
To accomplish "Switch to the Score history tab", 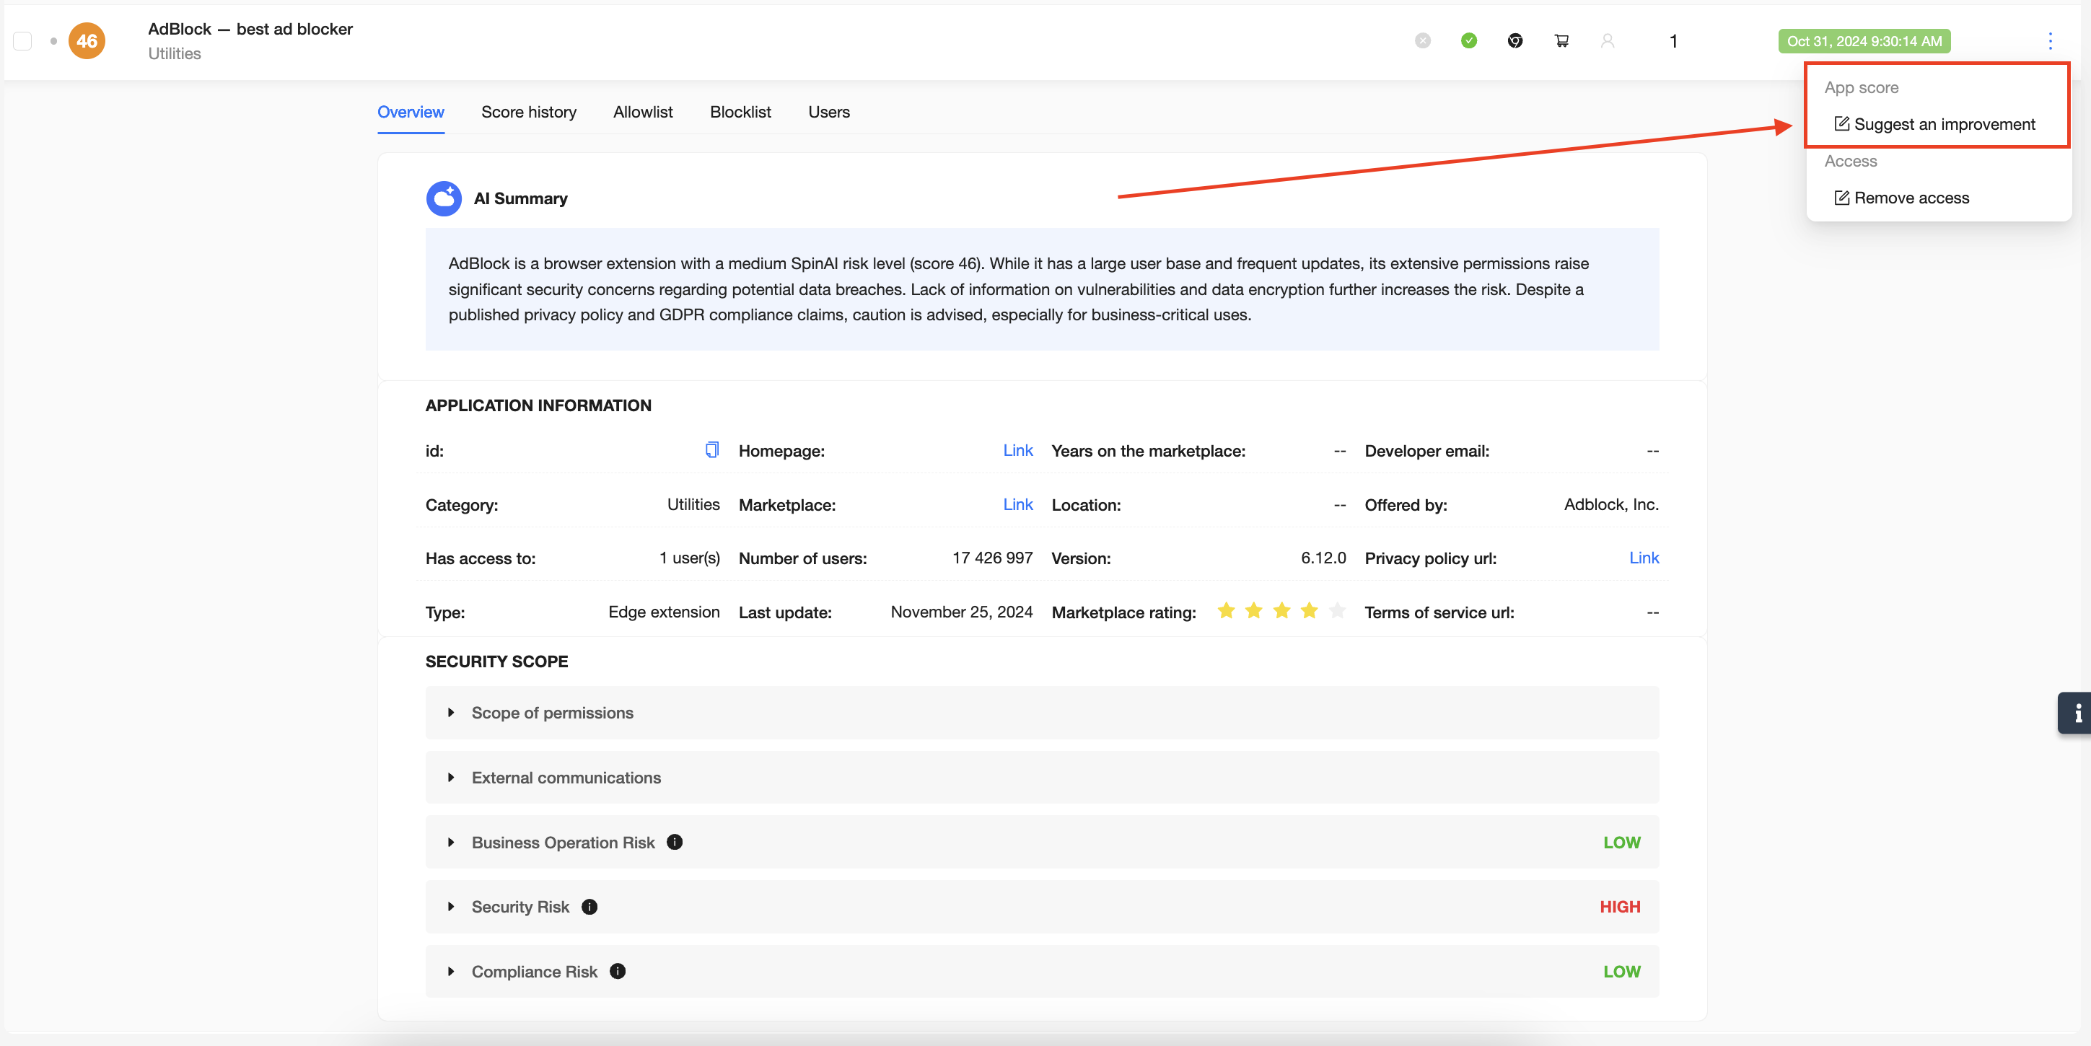I will point(528,112).
